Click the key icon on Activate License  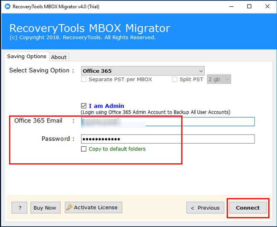click(69, 207)
